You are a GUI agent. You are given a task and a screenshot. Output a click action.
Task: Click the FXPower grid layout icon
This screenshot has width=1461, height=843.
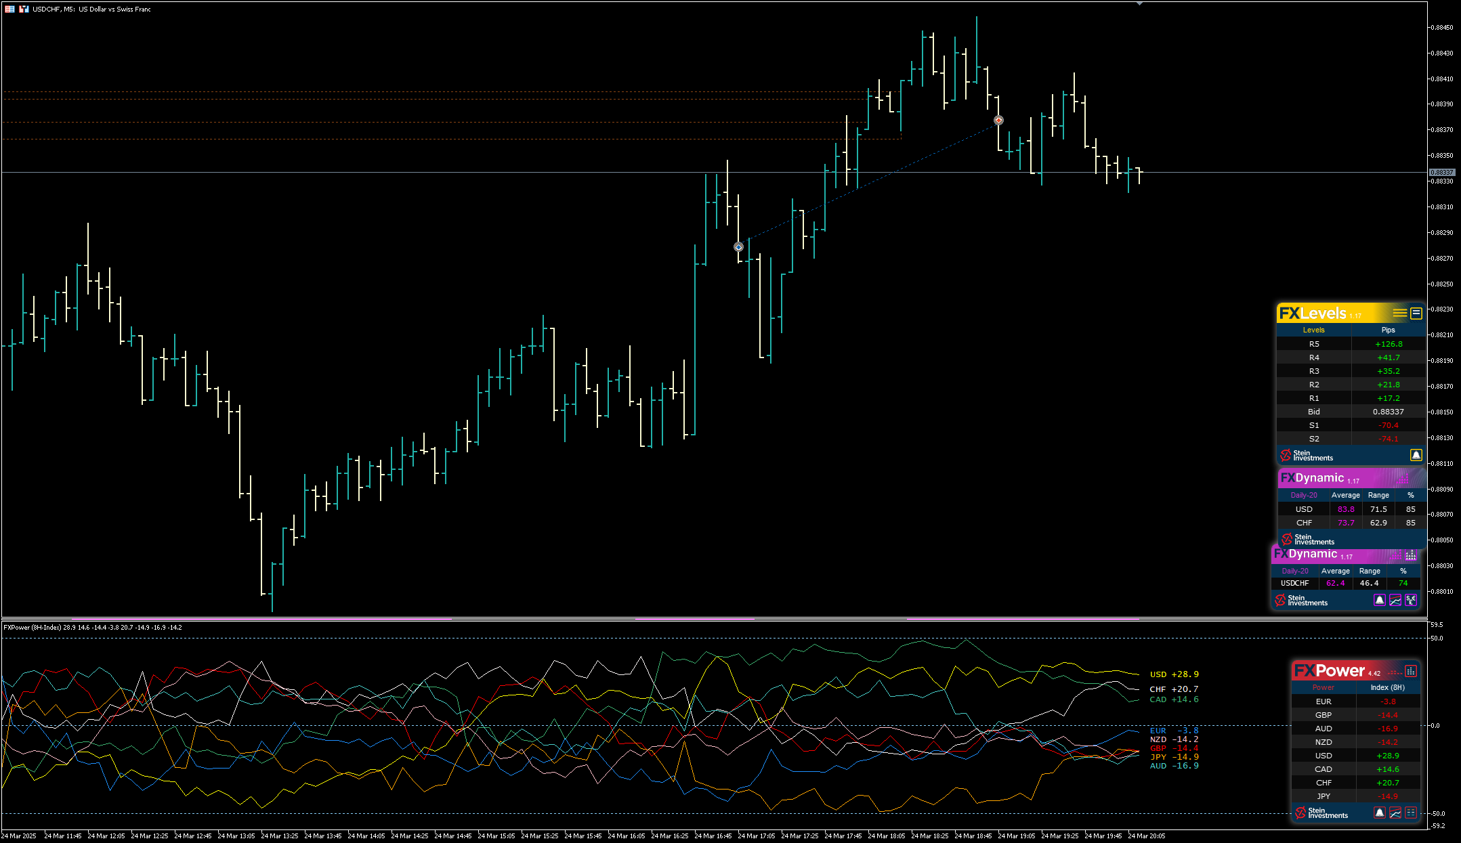1411,813
